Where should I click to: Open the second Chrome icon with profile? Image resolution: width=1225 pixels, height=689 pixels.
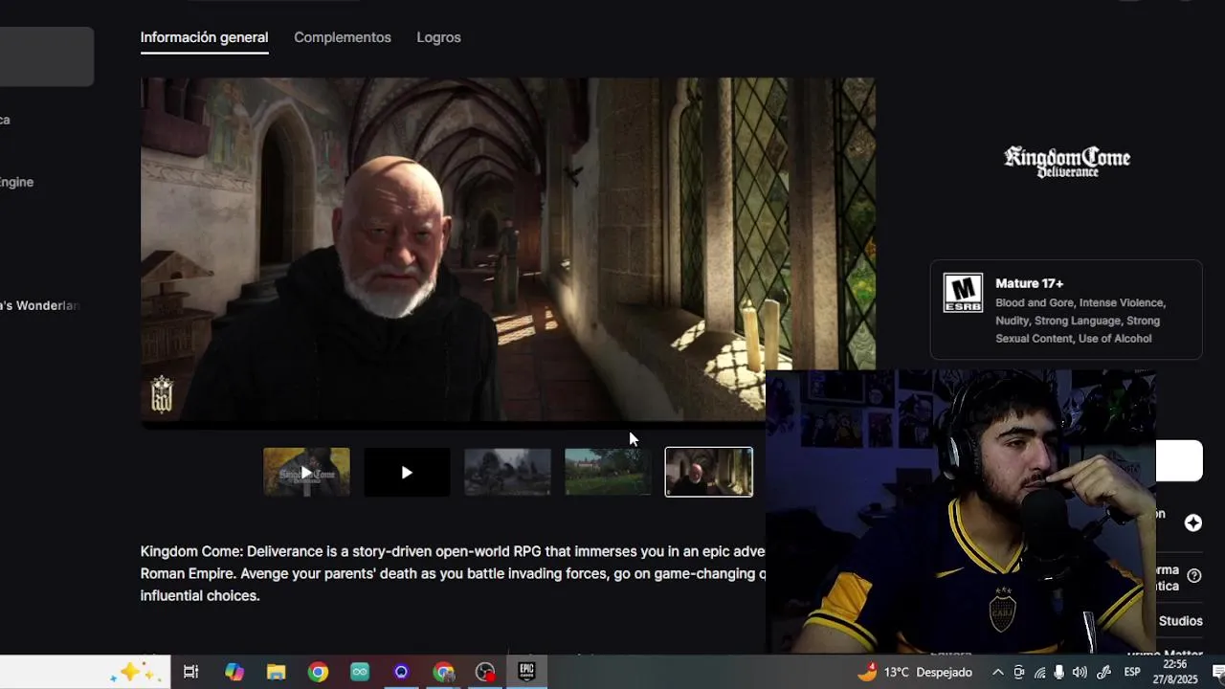[x=443, y=672]
